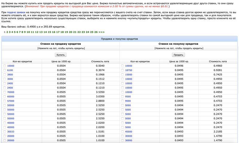Select the 15000 credits buy bid link
This screenshot has width=239, height=143.
[x=128, y=74]
